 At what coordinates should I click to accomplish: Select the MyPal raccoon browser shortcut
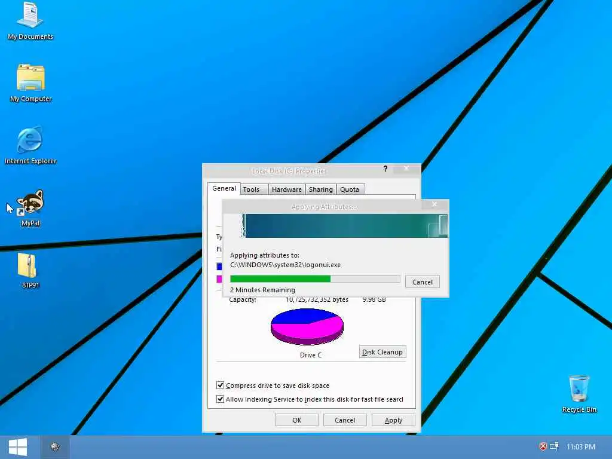[x=30, y=207]
